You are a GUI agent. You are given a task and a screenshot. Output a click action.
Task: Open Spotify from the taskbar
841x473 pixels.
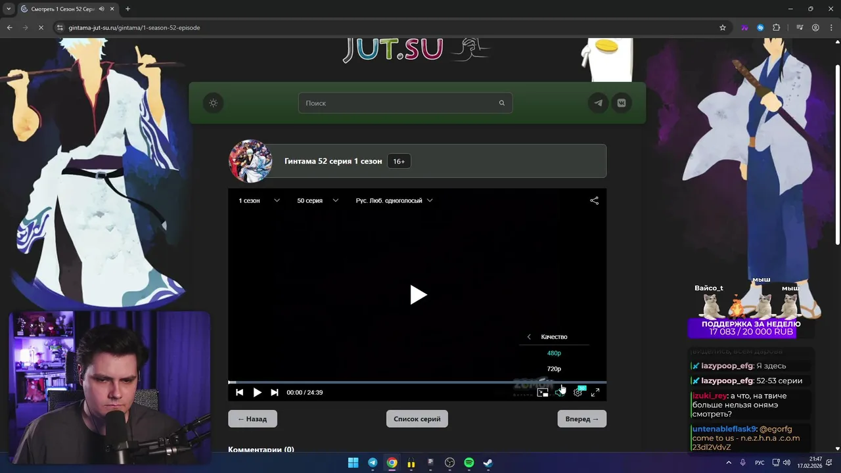(468, 462)
